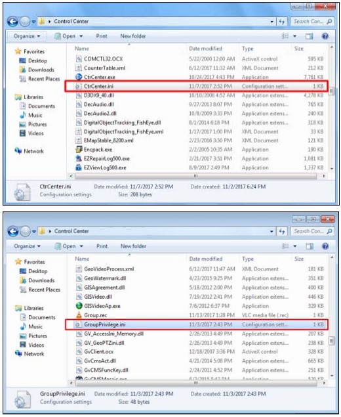Select CtrCenter.exe application icon

[x=79, y=77]
